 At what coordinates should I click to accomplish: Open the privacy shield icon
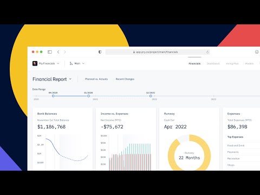pyautogui.click(x=100, y=52)
